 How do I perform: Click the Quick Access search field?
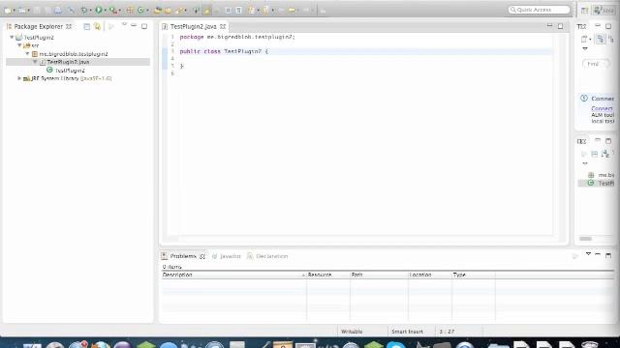click(x=540, y=10)
